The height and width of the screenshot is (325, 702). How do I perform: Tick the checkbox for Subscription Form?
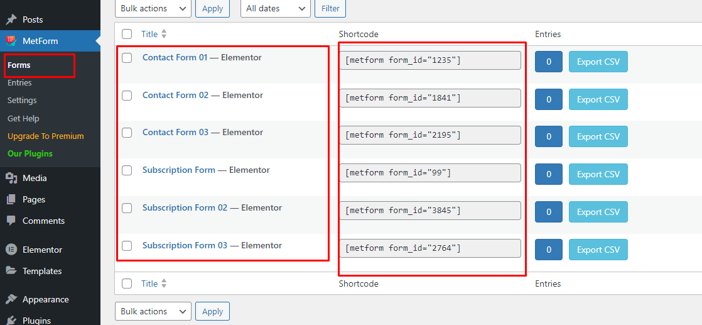pos(127,170)
